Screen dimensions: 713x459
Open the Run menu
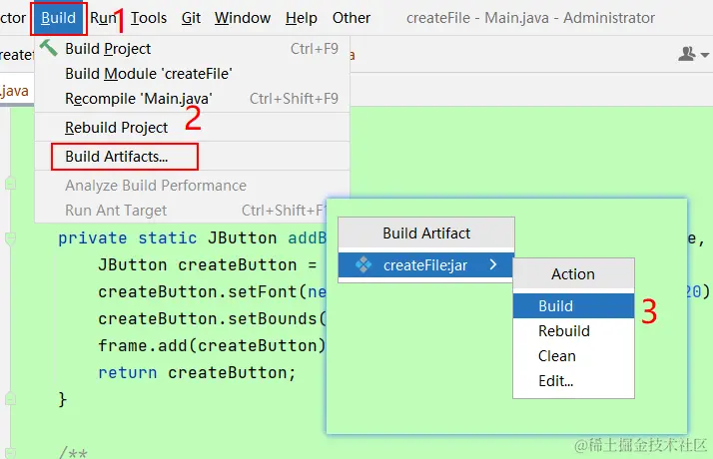point(103,18)
